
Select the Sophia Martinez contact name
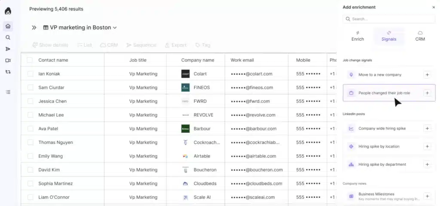[x=55, y=183]
